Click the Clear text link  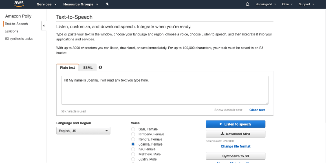coord(257,110)
